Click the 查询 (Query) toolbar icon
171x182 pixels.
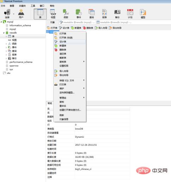(x=92, y=14)
